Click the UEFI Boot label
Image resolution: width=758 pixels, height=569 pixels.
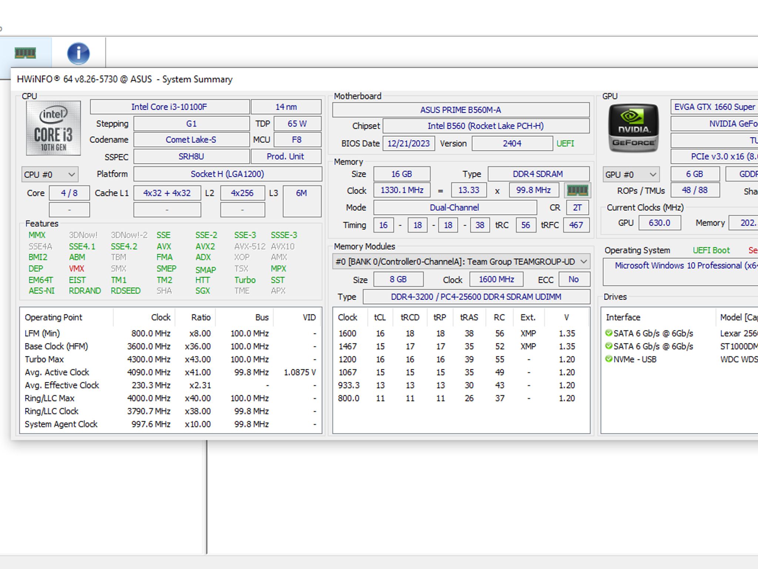pos(711,250)
